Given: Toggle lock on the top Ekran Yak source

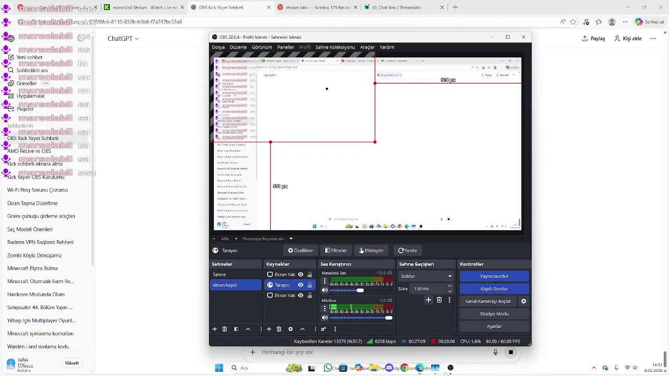Looking at the screenshot, I should pos(309,275).
